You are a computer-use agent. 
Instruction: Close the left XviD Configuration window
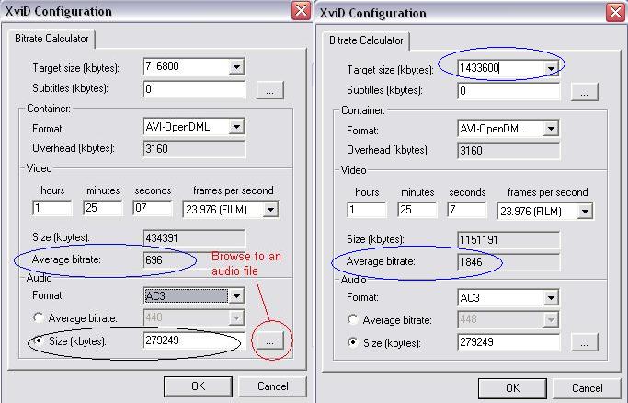coord(301,10)
